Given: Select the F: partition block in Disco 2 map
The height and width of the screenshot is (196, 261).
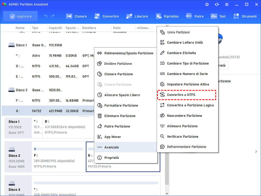Looking at the screenshot, I should coord(58,157).
